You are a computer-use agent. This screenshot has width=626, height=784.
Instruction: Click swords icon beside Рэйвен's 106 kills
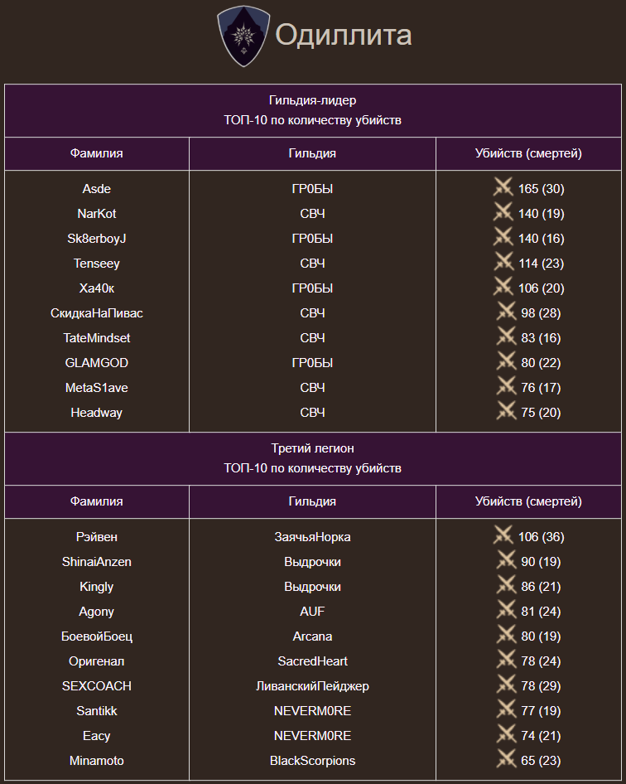[503, 535]
